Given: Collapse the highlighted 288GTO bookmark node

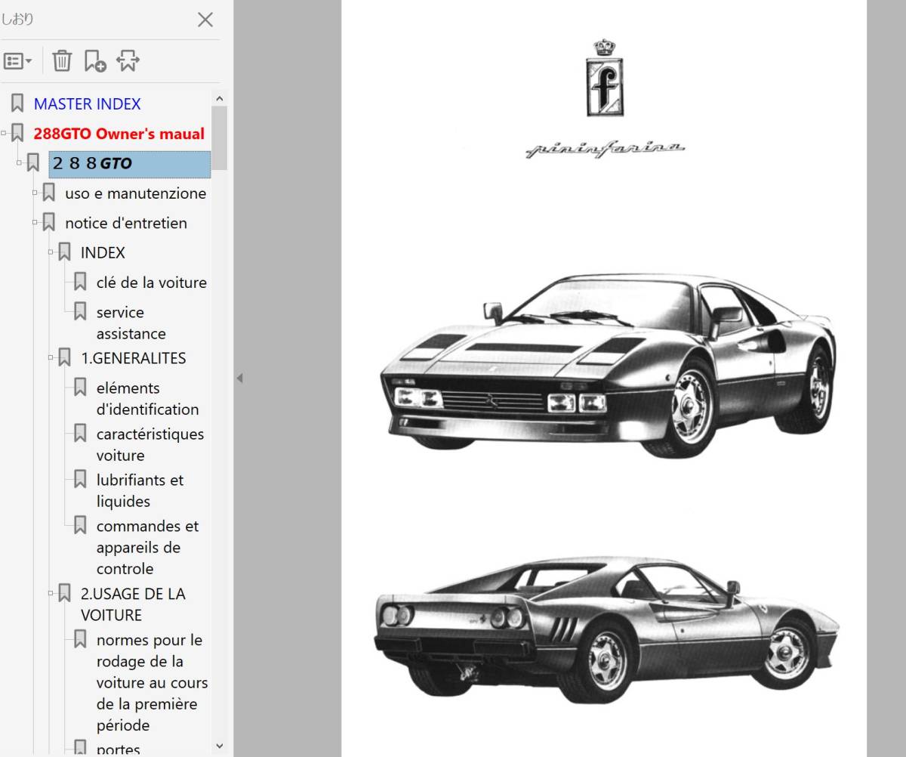Looking at the screenshot, I should 20,163.
